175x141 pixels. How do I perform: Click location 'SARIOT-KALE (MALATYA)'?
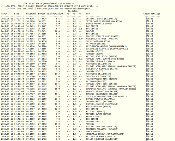pos(98,76)
